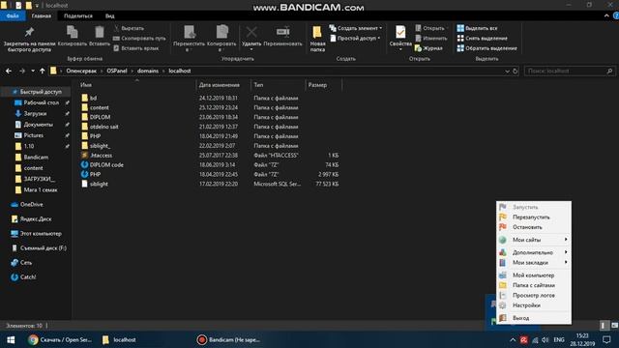Viewport: 619px width, 348px height.
Task: Click Обратить выделение
Action: point(487,48)
